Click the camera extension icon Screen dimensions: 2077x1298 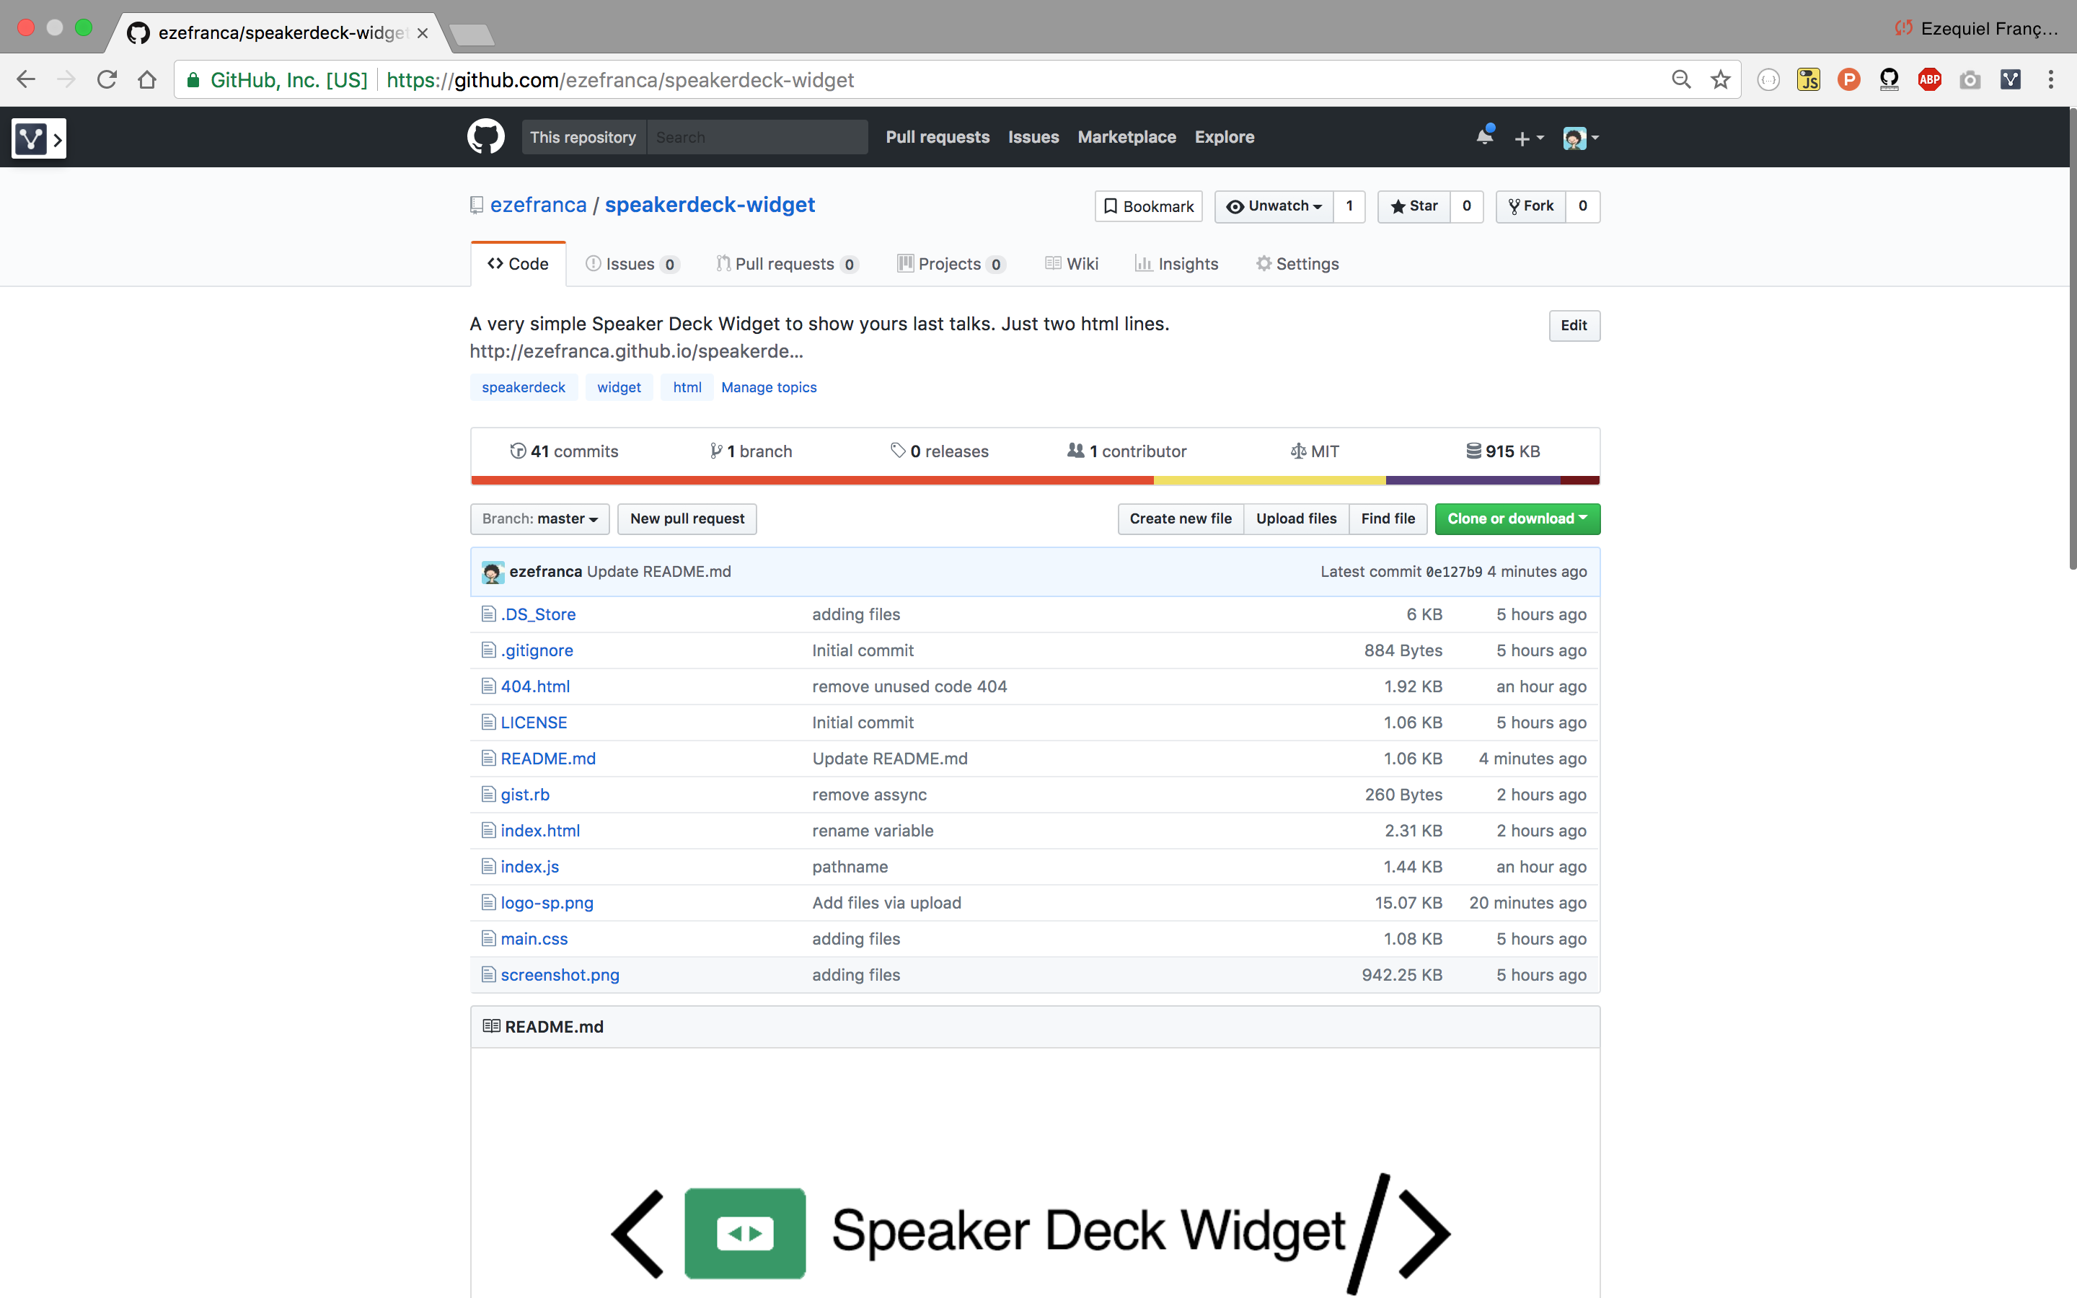1970,79
